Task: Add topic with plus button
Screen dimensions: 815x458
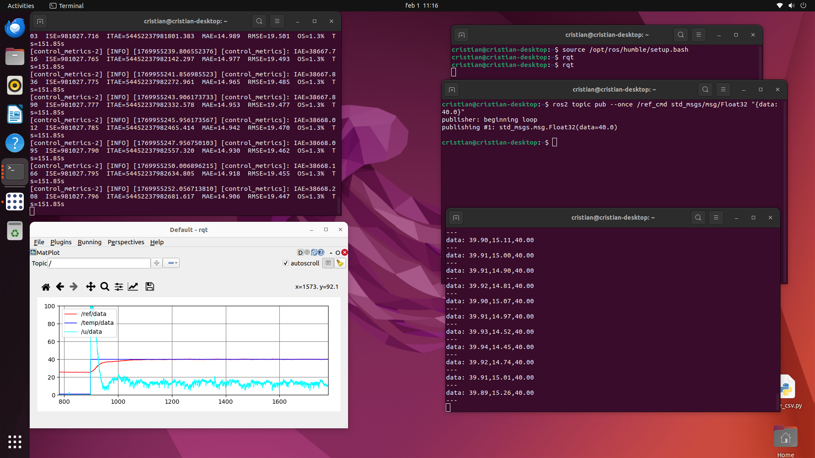Action: (157, 263)
